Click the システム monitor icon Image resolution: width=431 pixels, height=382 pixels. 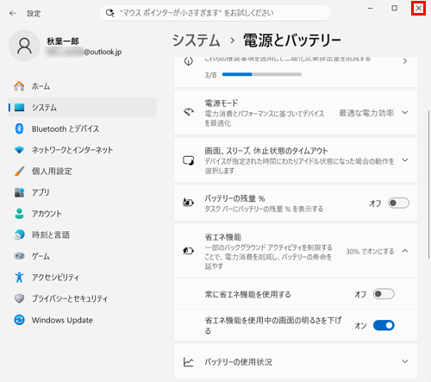19,108
